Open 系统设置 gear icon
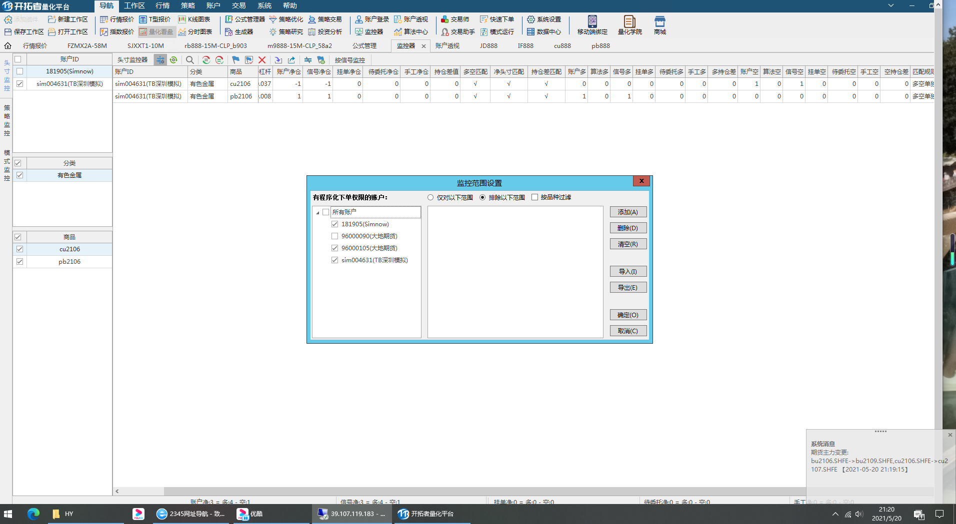This screenshot has height=524, width=956. click(543, 19)
